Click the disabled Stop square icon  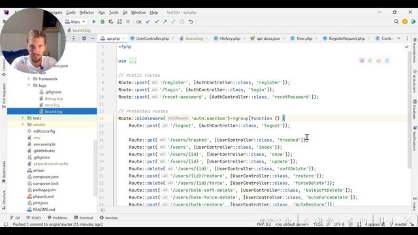pos(128,22)
